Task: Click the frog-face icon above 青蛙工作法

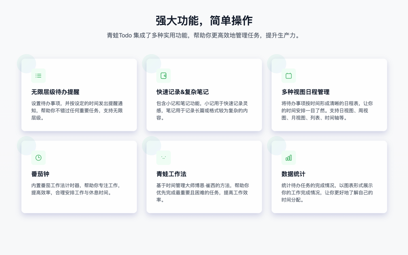Action: [163, 158]
